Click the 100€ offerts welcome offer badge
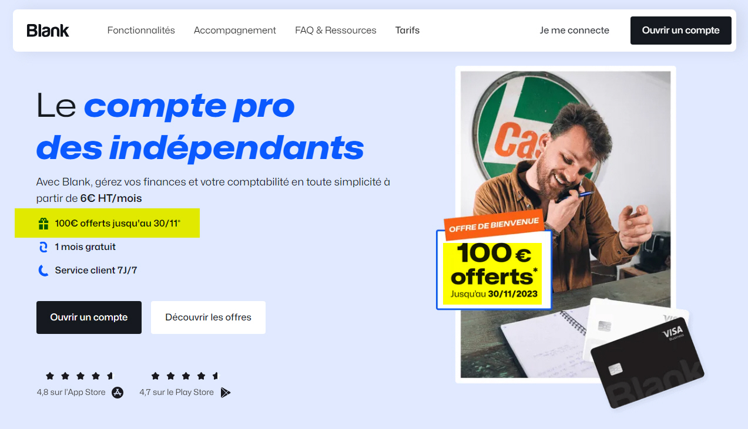This screenshot has height=429, width=748. (x=494, y=261)
